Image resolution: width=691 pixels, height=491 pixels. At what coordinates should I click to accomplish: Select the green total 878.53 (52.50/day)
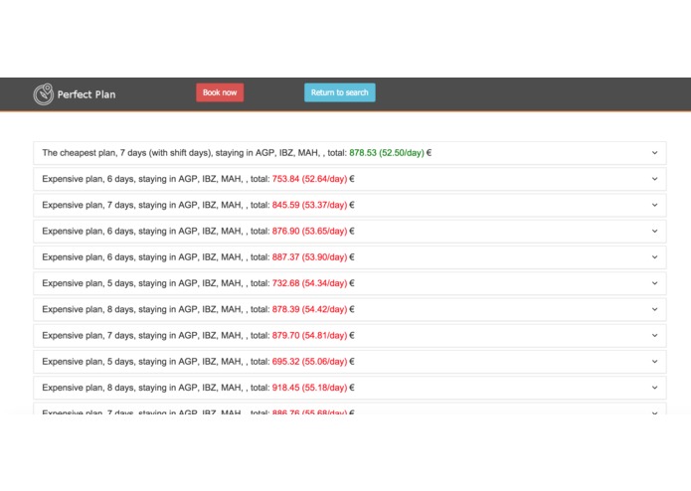tap(387, 153)
